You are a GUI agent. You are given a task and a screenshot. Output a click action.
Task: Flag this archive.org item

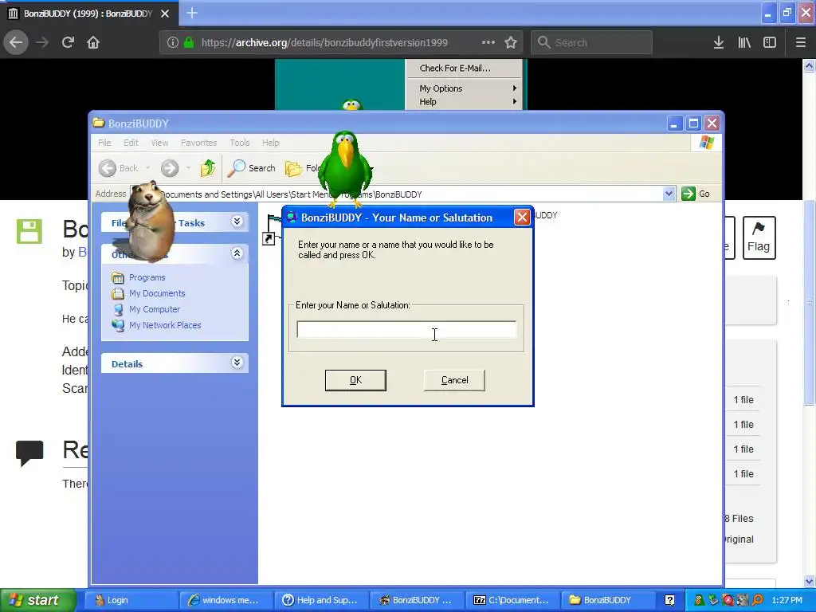(x=759, y=237)
